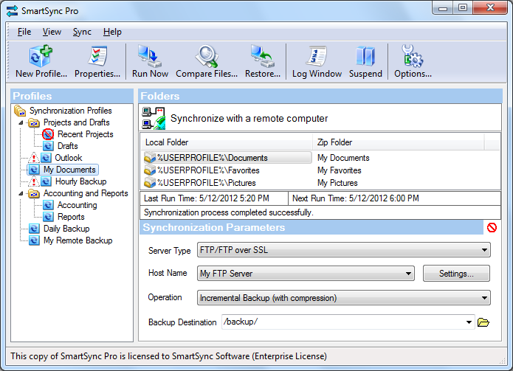513x371 pixels.
Task: Expand the Operation combo box
Action: pyautogui.click(x=484, y=298)
